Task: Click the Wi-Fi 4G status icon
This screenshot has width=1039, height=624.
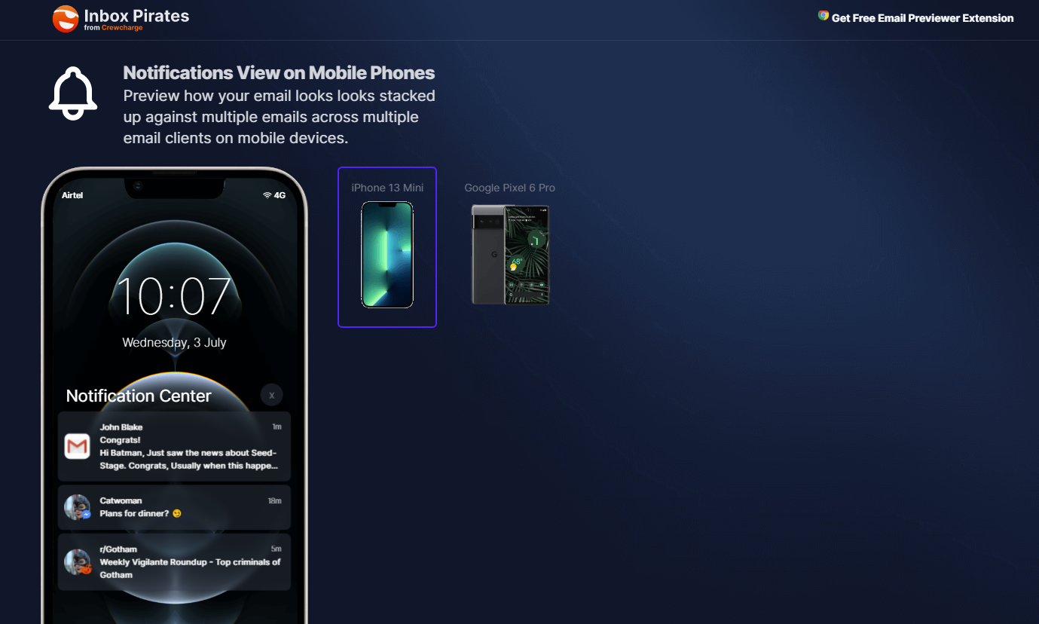Action: point(274,195)
